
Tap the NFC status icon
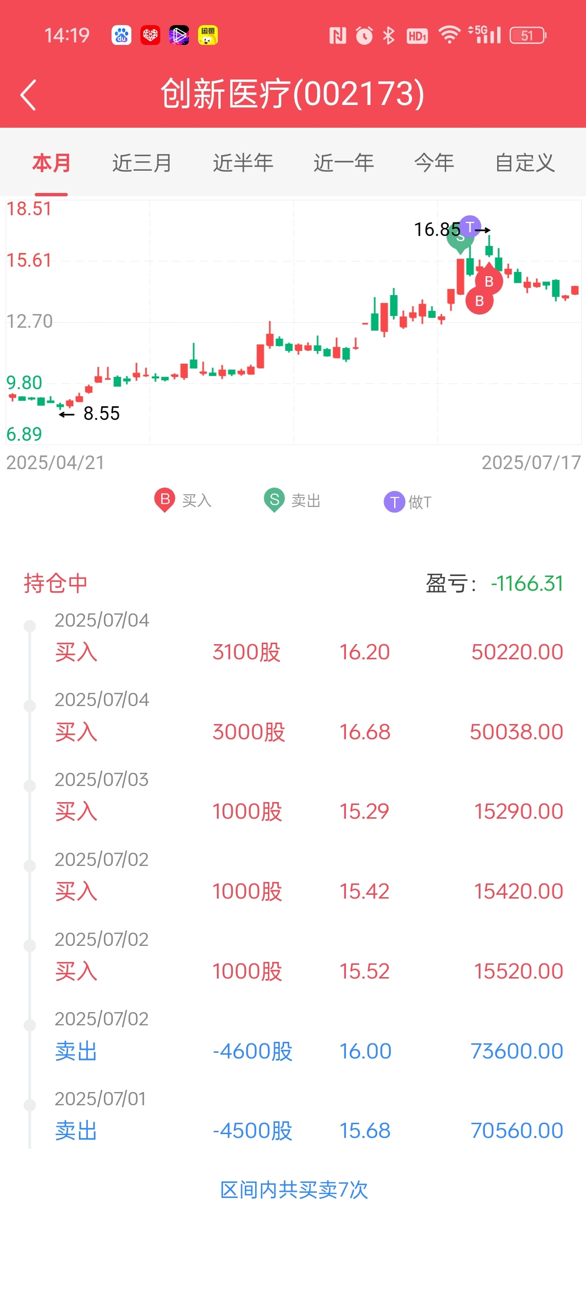338,35
